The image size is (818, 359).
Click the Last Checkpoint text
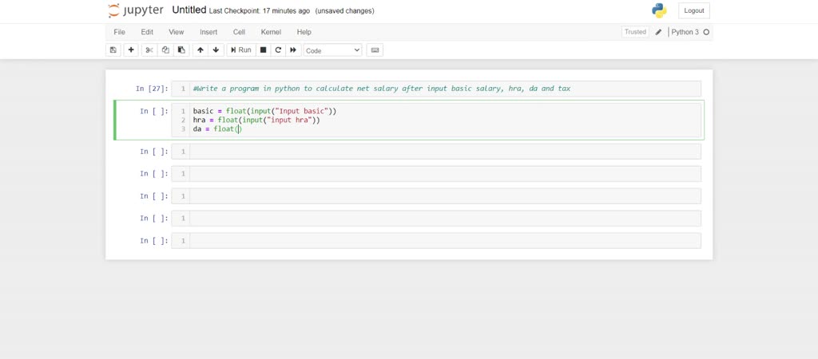coord(260,11)
